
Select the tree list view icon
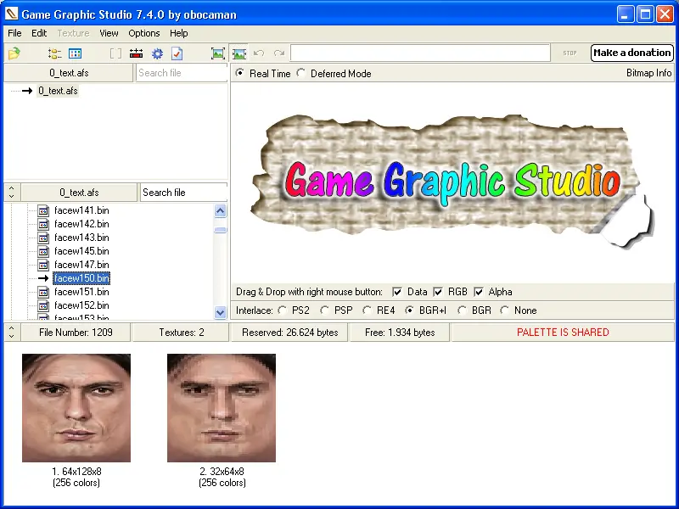tap(54, 53)
